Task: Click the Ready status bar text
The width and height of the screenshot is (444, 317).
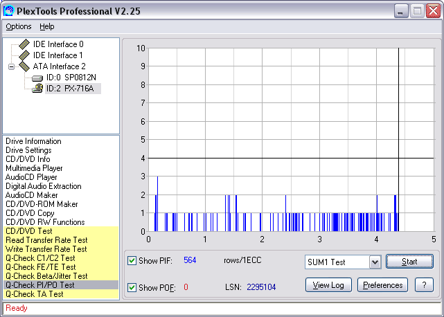Action: (17, 308)
